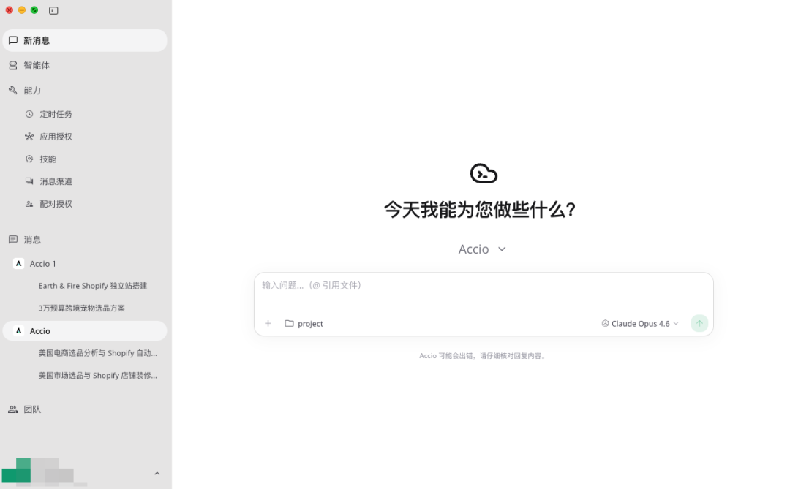The width and height of the screenshot is (790, 489).
Task: Click the blurred user profile avatar
Action: pos(16,471)
